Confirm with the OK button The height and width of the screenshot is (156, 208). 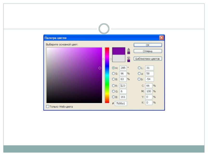pyautogui.click(x=148, y=45)
